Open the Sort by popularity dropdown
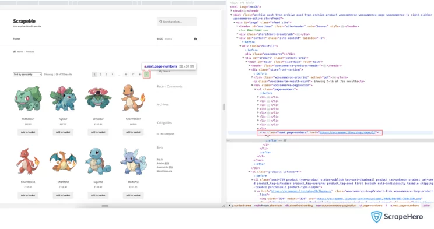Image resolution: width=434 pixels, height=229 pixels. (x=27, y=75)
